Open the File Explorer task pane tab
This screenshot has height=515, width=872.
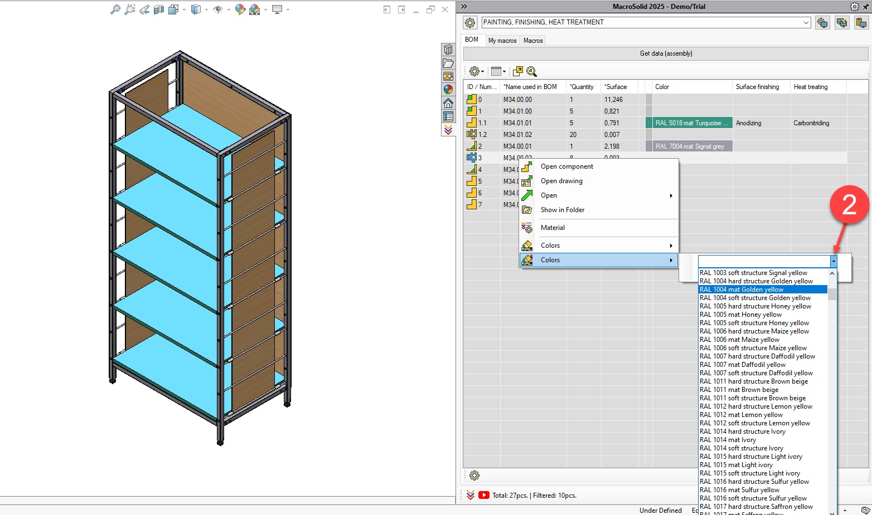[448, 63]
